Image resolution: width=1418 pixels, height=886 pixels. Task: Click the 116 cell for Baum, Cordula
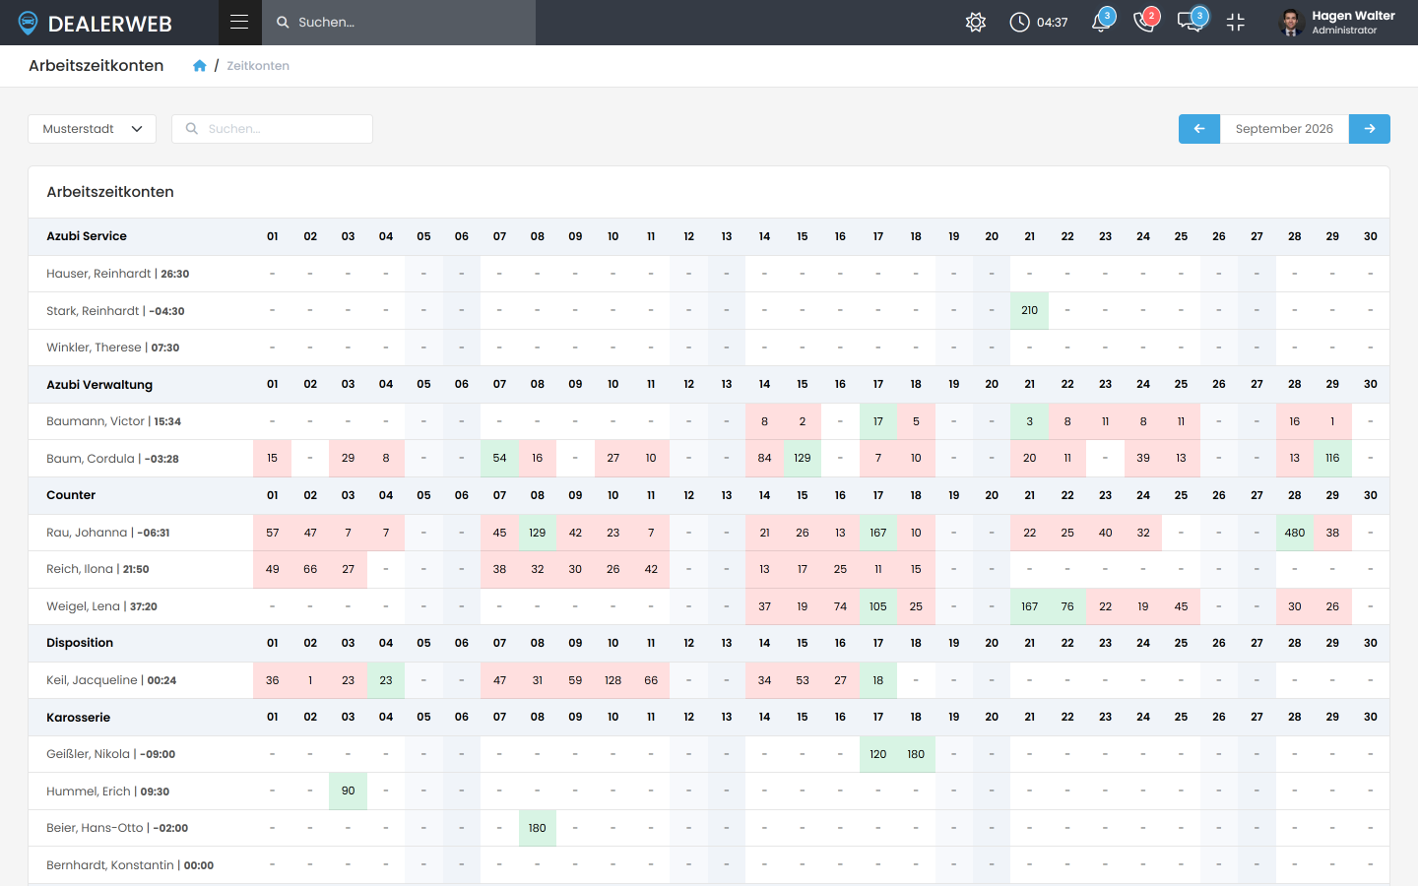[1332, 459]
